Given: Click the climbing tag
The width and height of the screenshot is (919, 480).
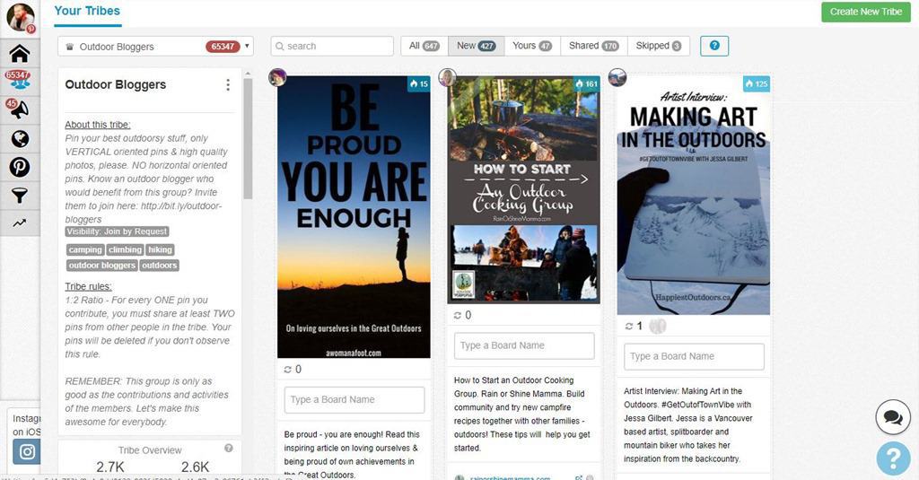Looking at the screenshot, I should pos(125,249).
